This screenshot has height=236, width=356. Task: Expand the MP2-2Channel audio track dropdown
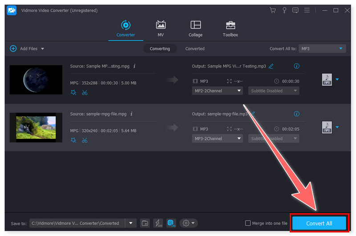point(218,91)
